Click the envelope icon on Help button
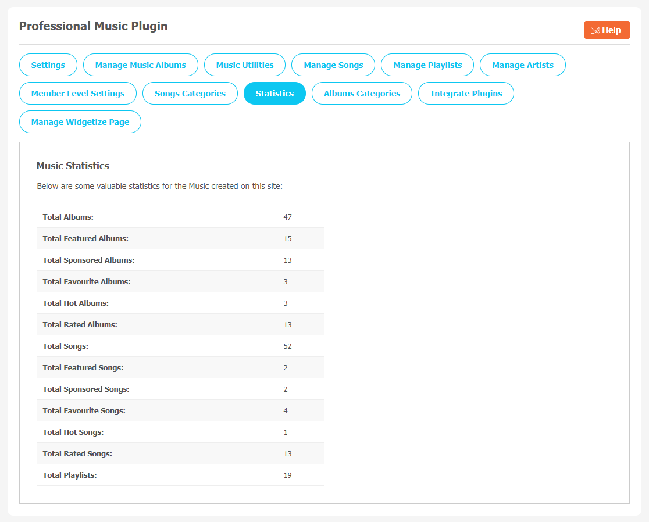Image resolution: width=649 pixels, height=522 pixels. coord(595,30)
